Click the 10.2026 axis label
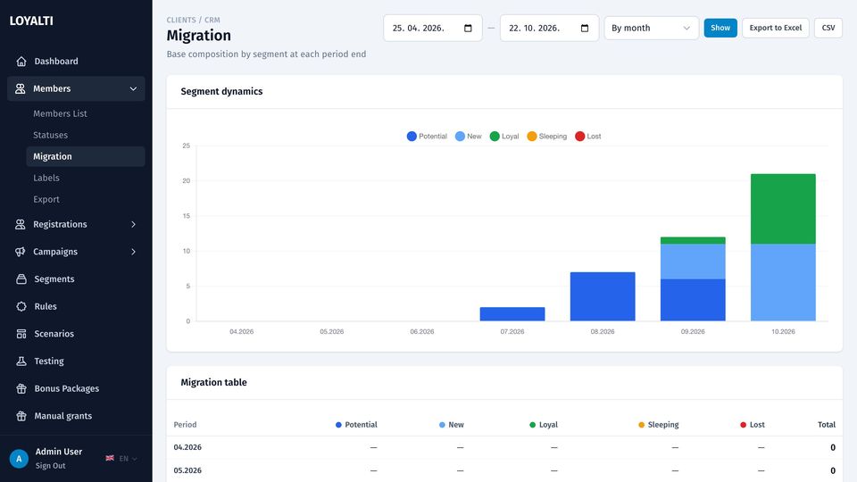857x482 pixels. click(x=783, y=332)
